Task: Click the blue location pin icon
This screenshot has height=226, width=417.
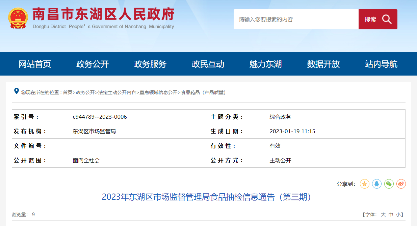Action: pyautogui.click(x=16, y=91)
